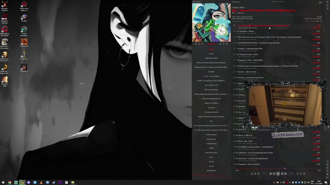Open VLC media player from taskbar
The width and height of the screenshot is (330, 185).
click(x=41, y=182)
